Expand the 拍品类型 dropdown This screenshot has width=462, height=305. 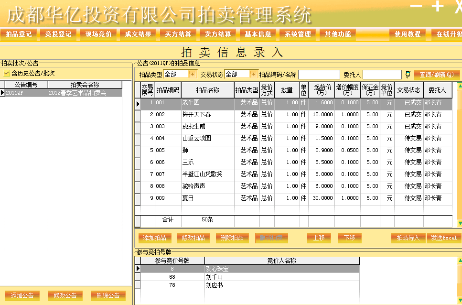pos(193,74)
